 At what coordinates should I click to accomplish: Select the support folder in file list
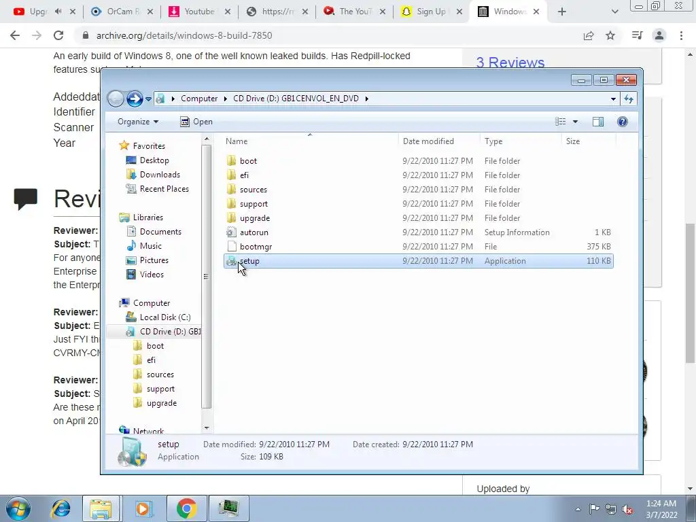coord(419,204)
